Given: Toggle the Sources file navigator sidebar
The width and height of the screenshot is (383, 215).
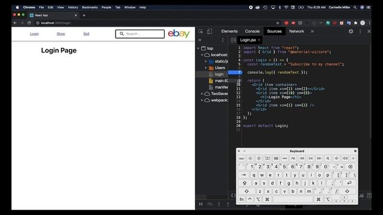Looking at the screenshot, I should coord(233,40).
